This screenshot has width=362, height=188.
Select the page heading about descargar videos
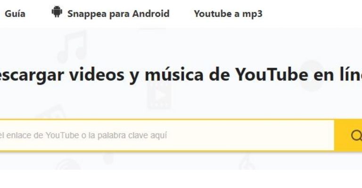(x=181, y=75)
